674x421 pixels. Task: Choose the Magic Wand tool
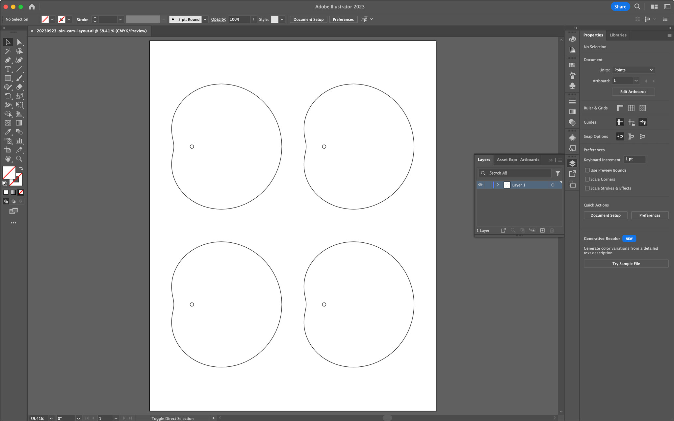pos(8,51)
